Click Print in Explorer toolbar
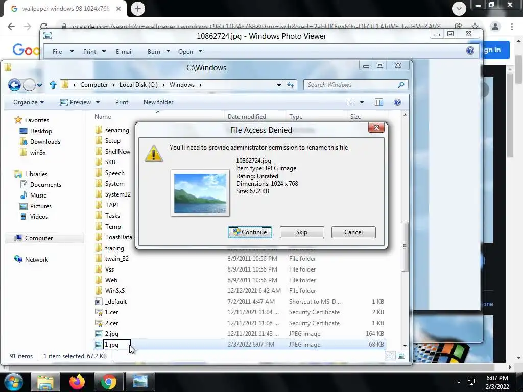This screenshot has width=523, height=392. click(x=122, y=102)
